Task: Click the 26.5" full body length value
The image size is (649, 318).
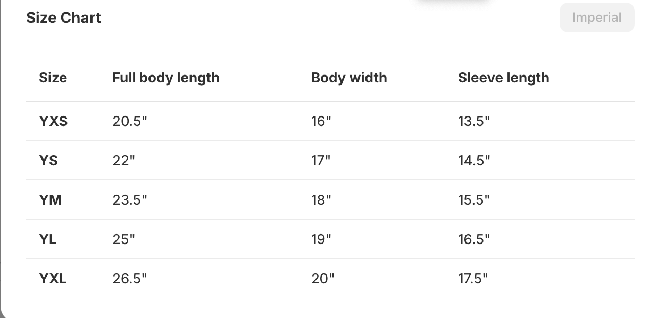Action: 129,279
